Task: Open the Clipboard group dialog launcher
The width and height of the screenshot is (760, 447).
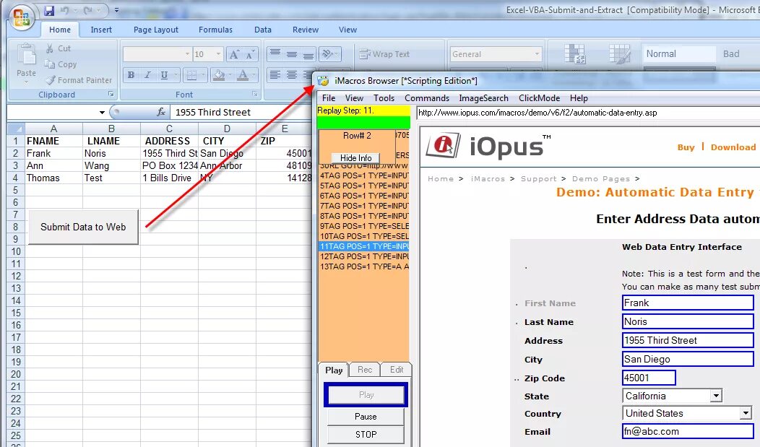Action: coord(111,95)
